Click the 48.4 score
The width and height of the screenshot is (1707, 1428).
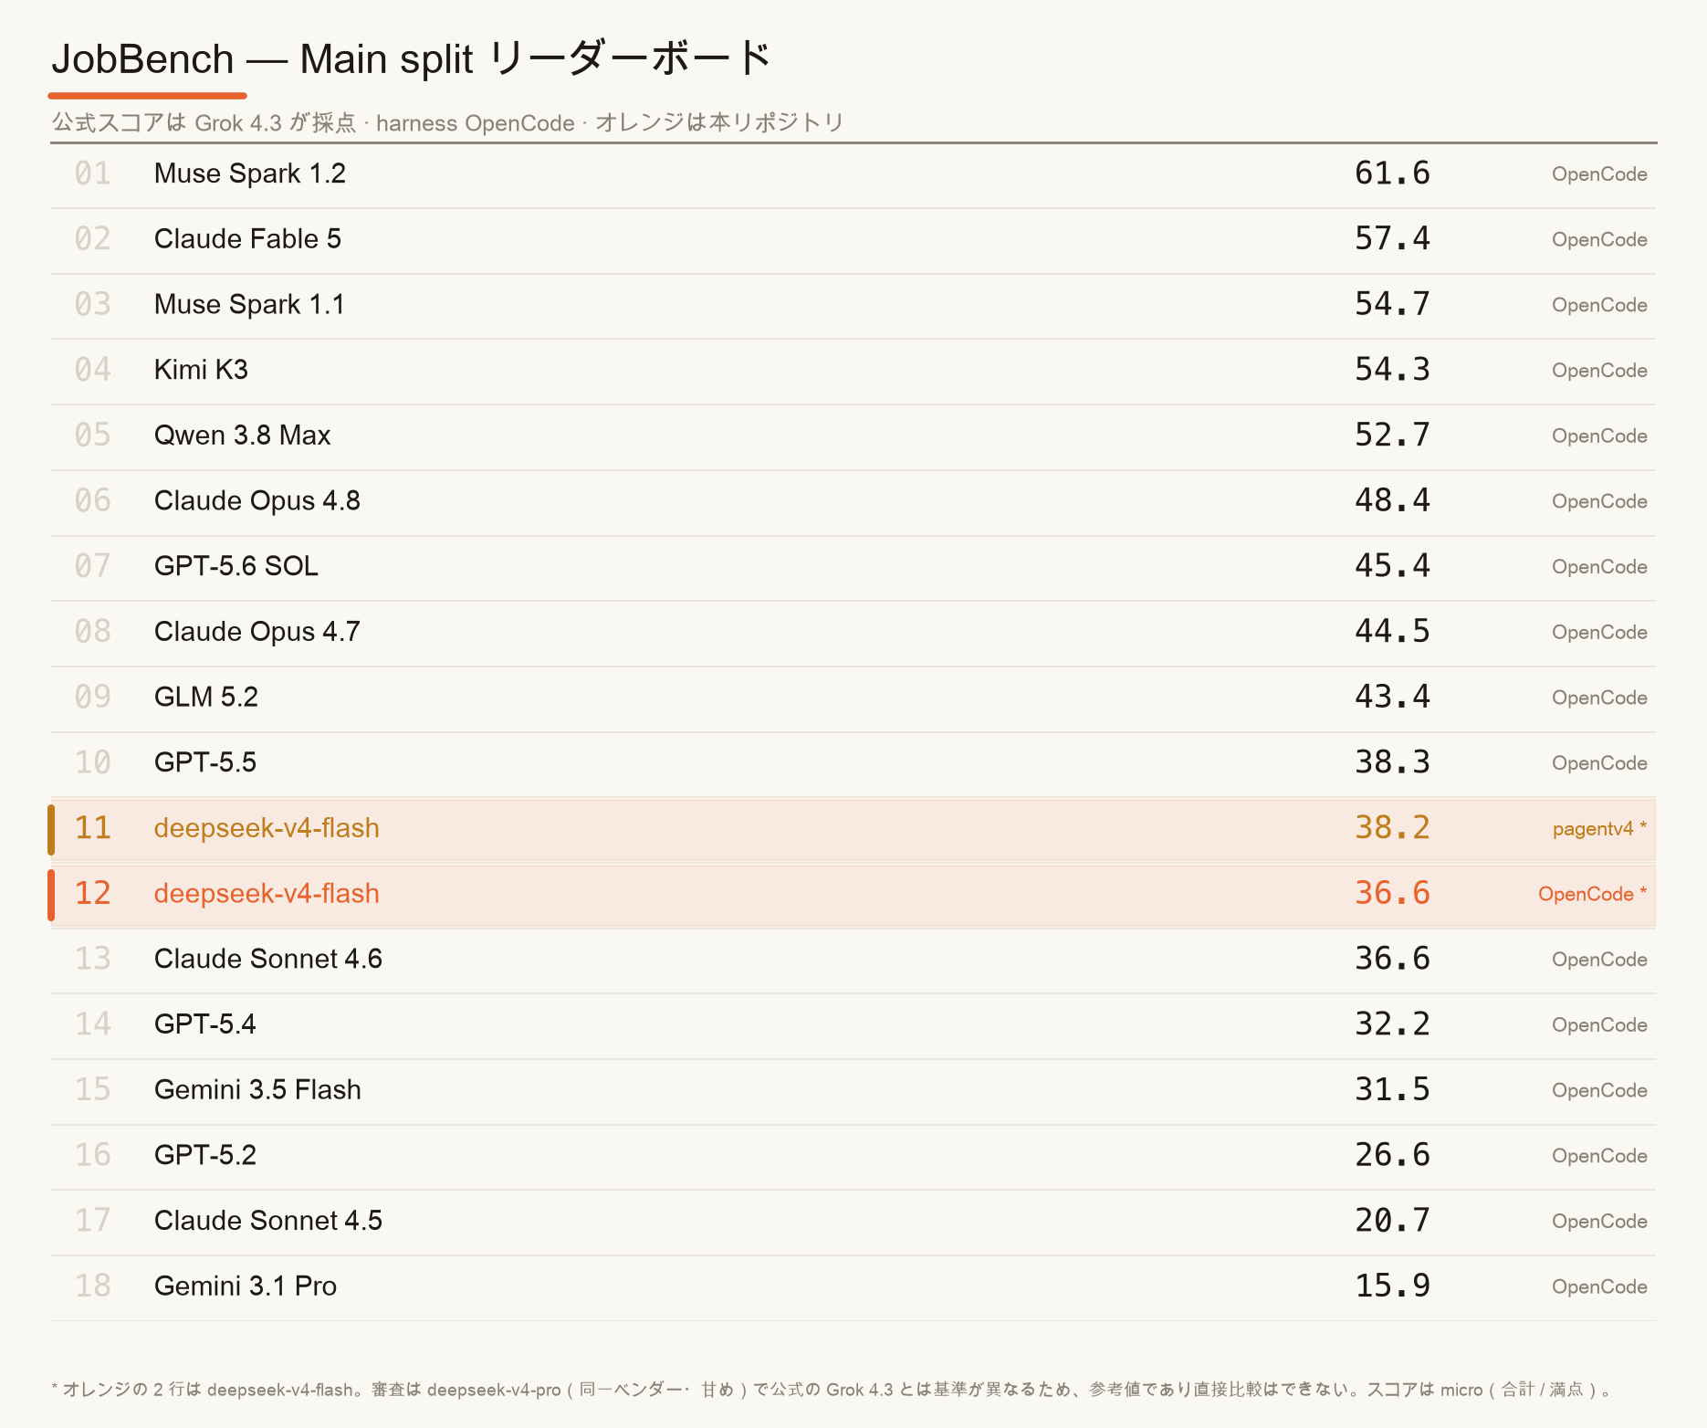1392,500
